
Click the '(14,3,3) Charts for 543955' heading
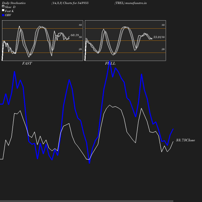click(70, 3)
